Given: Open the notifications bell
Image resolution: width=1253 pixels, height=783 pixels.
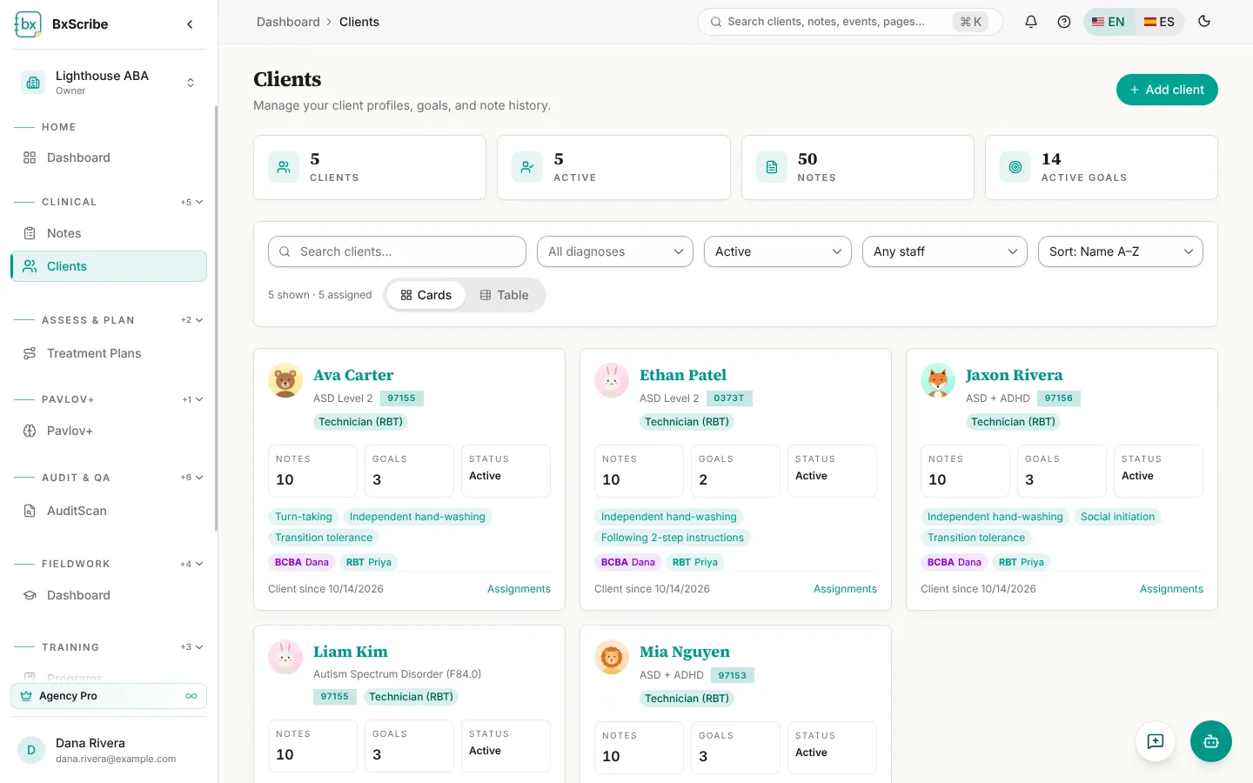Looking at the screenshot, I should [x=1031, y=22].
